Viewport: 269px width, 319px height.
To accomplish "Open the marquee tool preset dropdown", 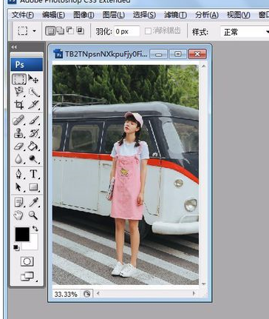I will click(34, 31).
